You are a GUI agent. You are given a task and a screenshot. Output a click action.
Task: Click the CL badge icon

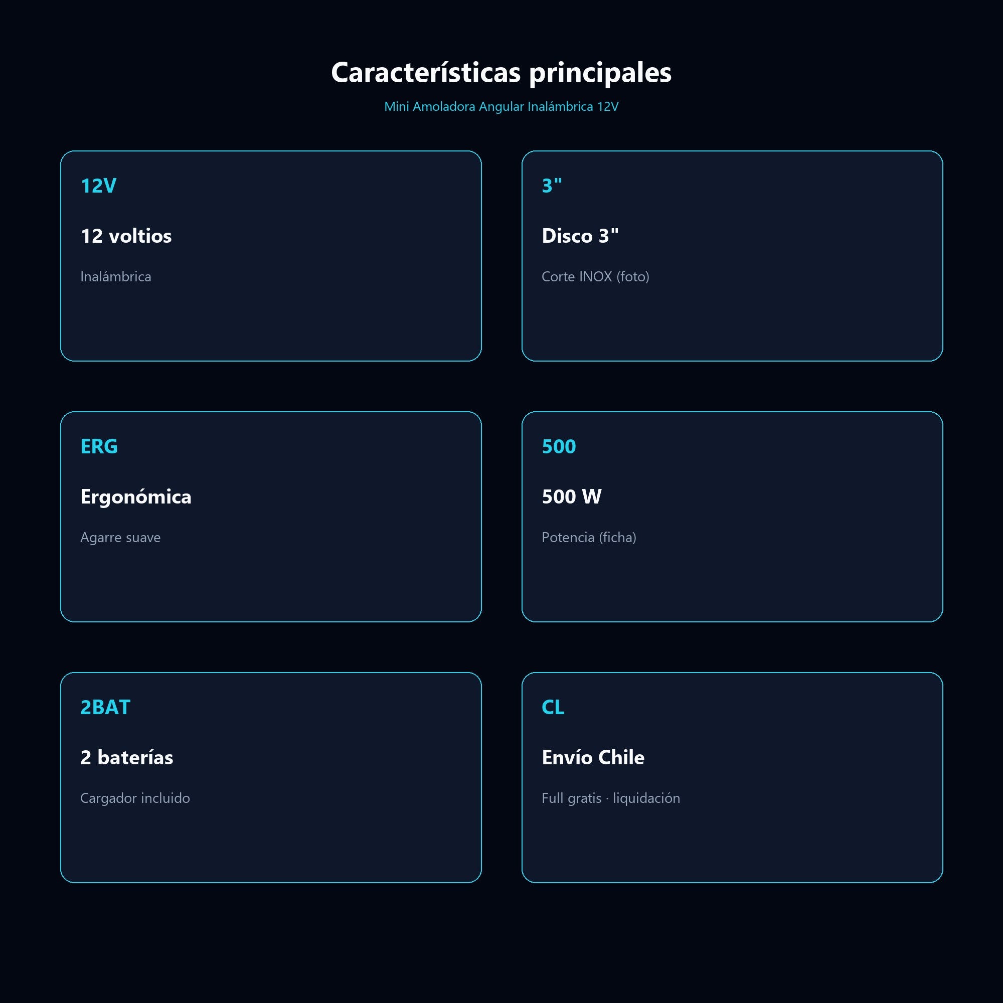tap(553, 707)
